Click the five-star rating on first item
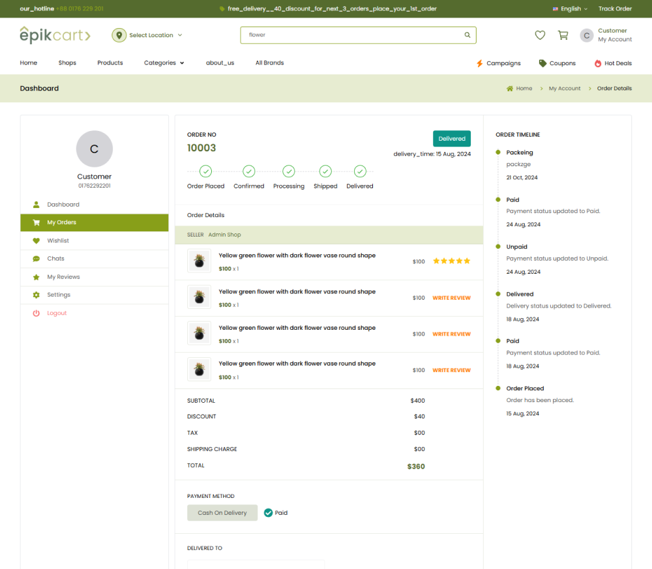Screen dimensions: 652x569 (x=451, y=261)
